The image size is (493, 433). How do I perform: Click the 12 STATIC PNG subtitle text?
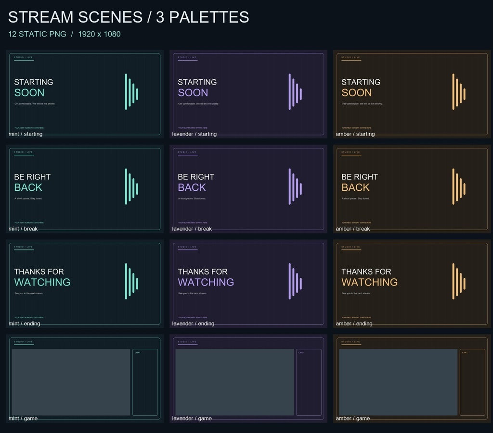[37, 34]
